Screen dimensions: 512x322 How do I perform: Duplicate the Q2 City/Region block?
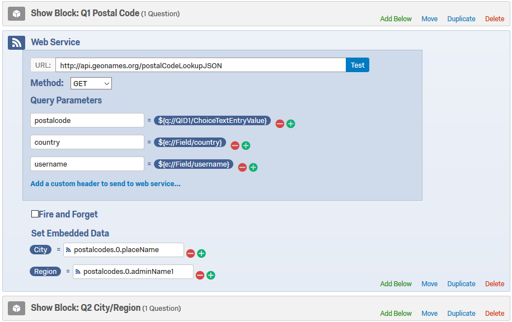pos(461,314)
